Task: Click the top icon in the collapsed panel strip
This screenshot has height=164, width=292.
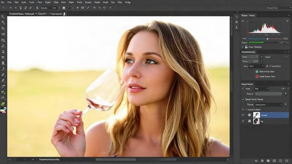Action: click(x=237, y=17)
